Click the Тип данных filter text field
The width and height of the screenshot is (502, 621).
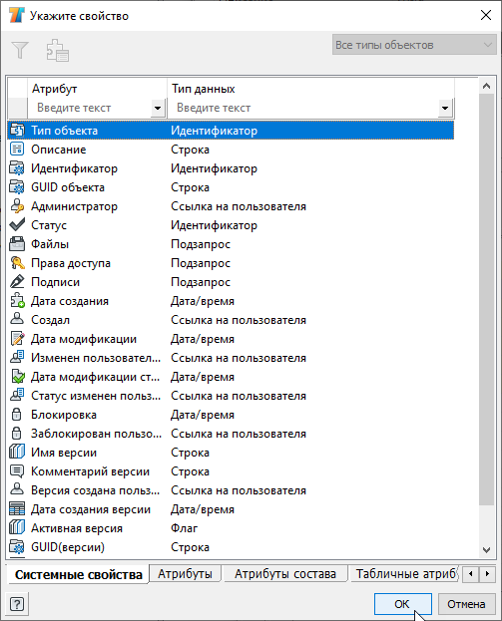point(303,108)
